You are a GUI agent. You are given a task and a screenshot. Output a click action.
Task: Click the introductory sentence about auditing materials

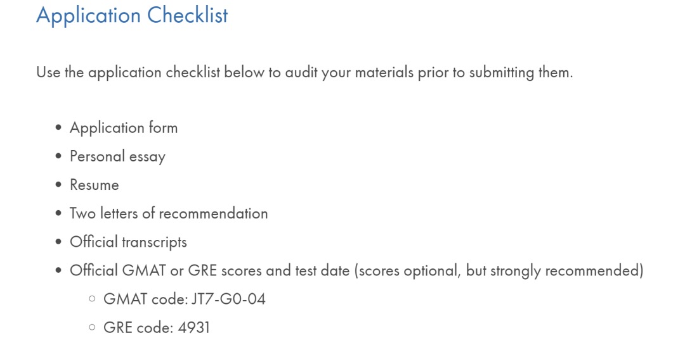[304, 72]
